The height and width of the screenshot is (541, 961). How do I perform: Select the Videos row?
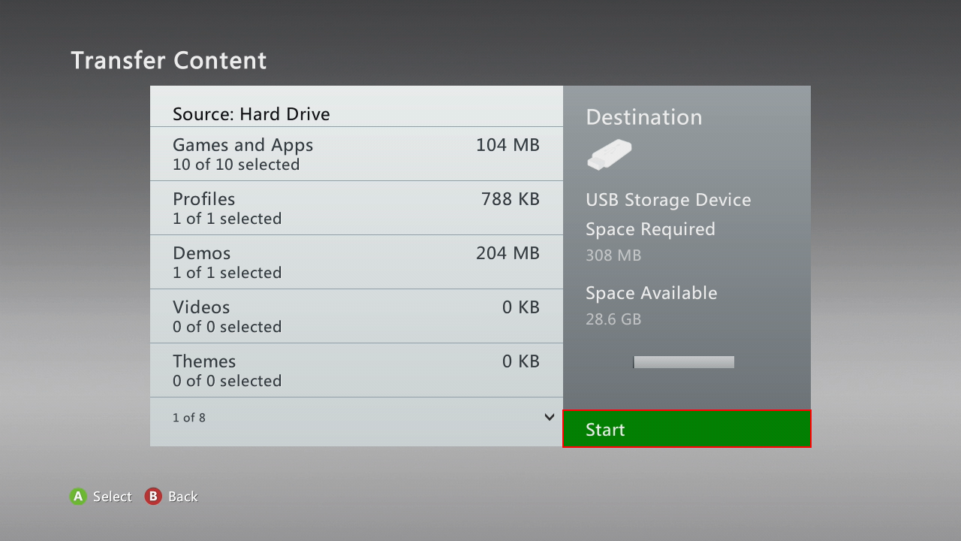(357, 316)
